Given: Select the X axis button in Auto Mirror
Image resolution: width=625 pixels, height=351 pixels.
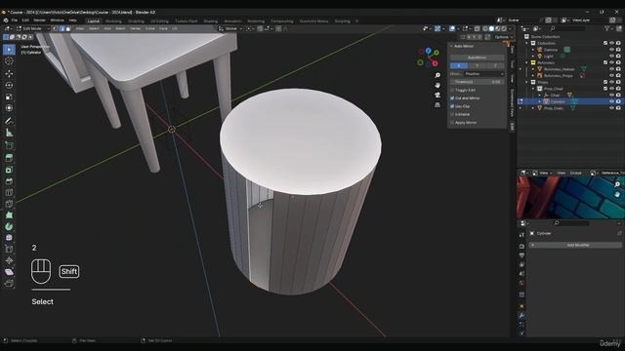Looking at the screenshot, I should 459,65.
